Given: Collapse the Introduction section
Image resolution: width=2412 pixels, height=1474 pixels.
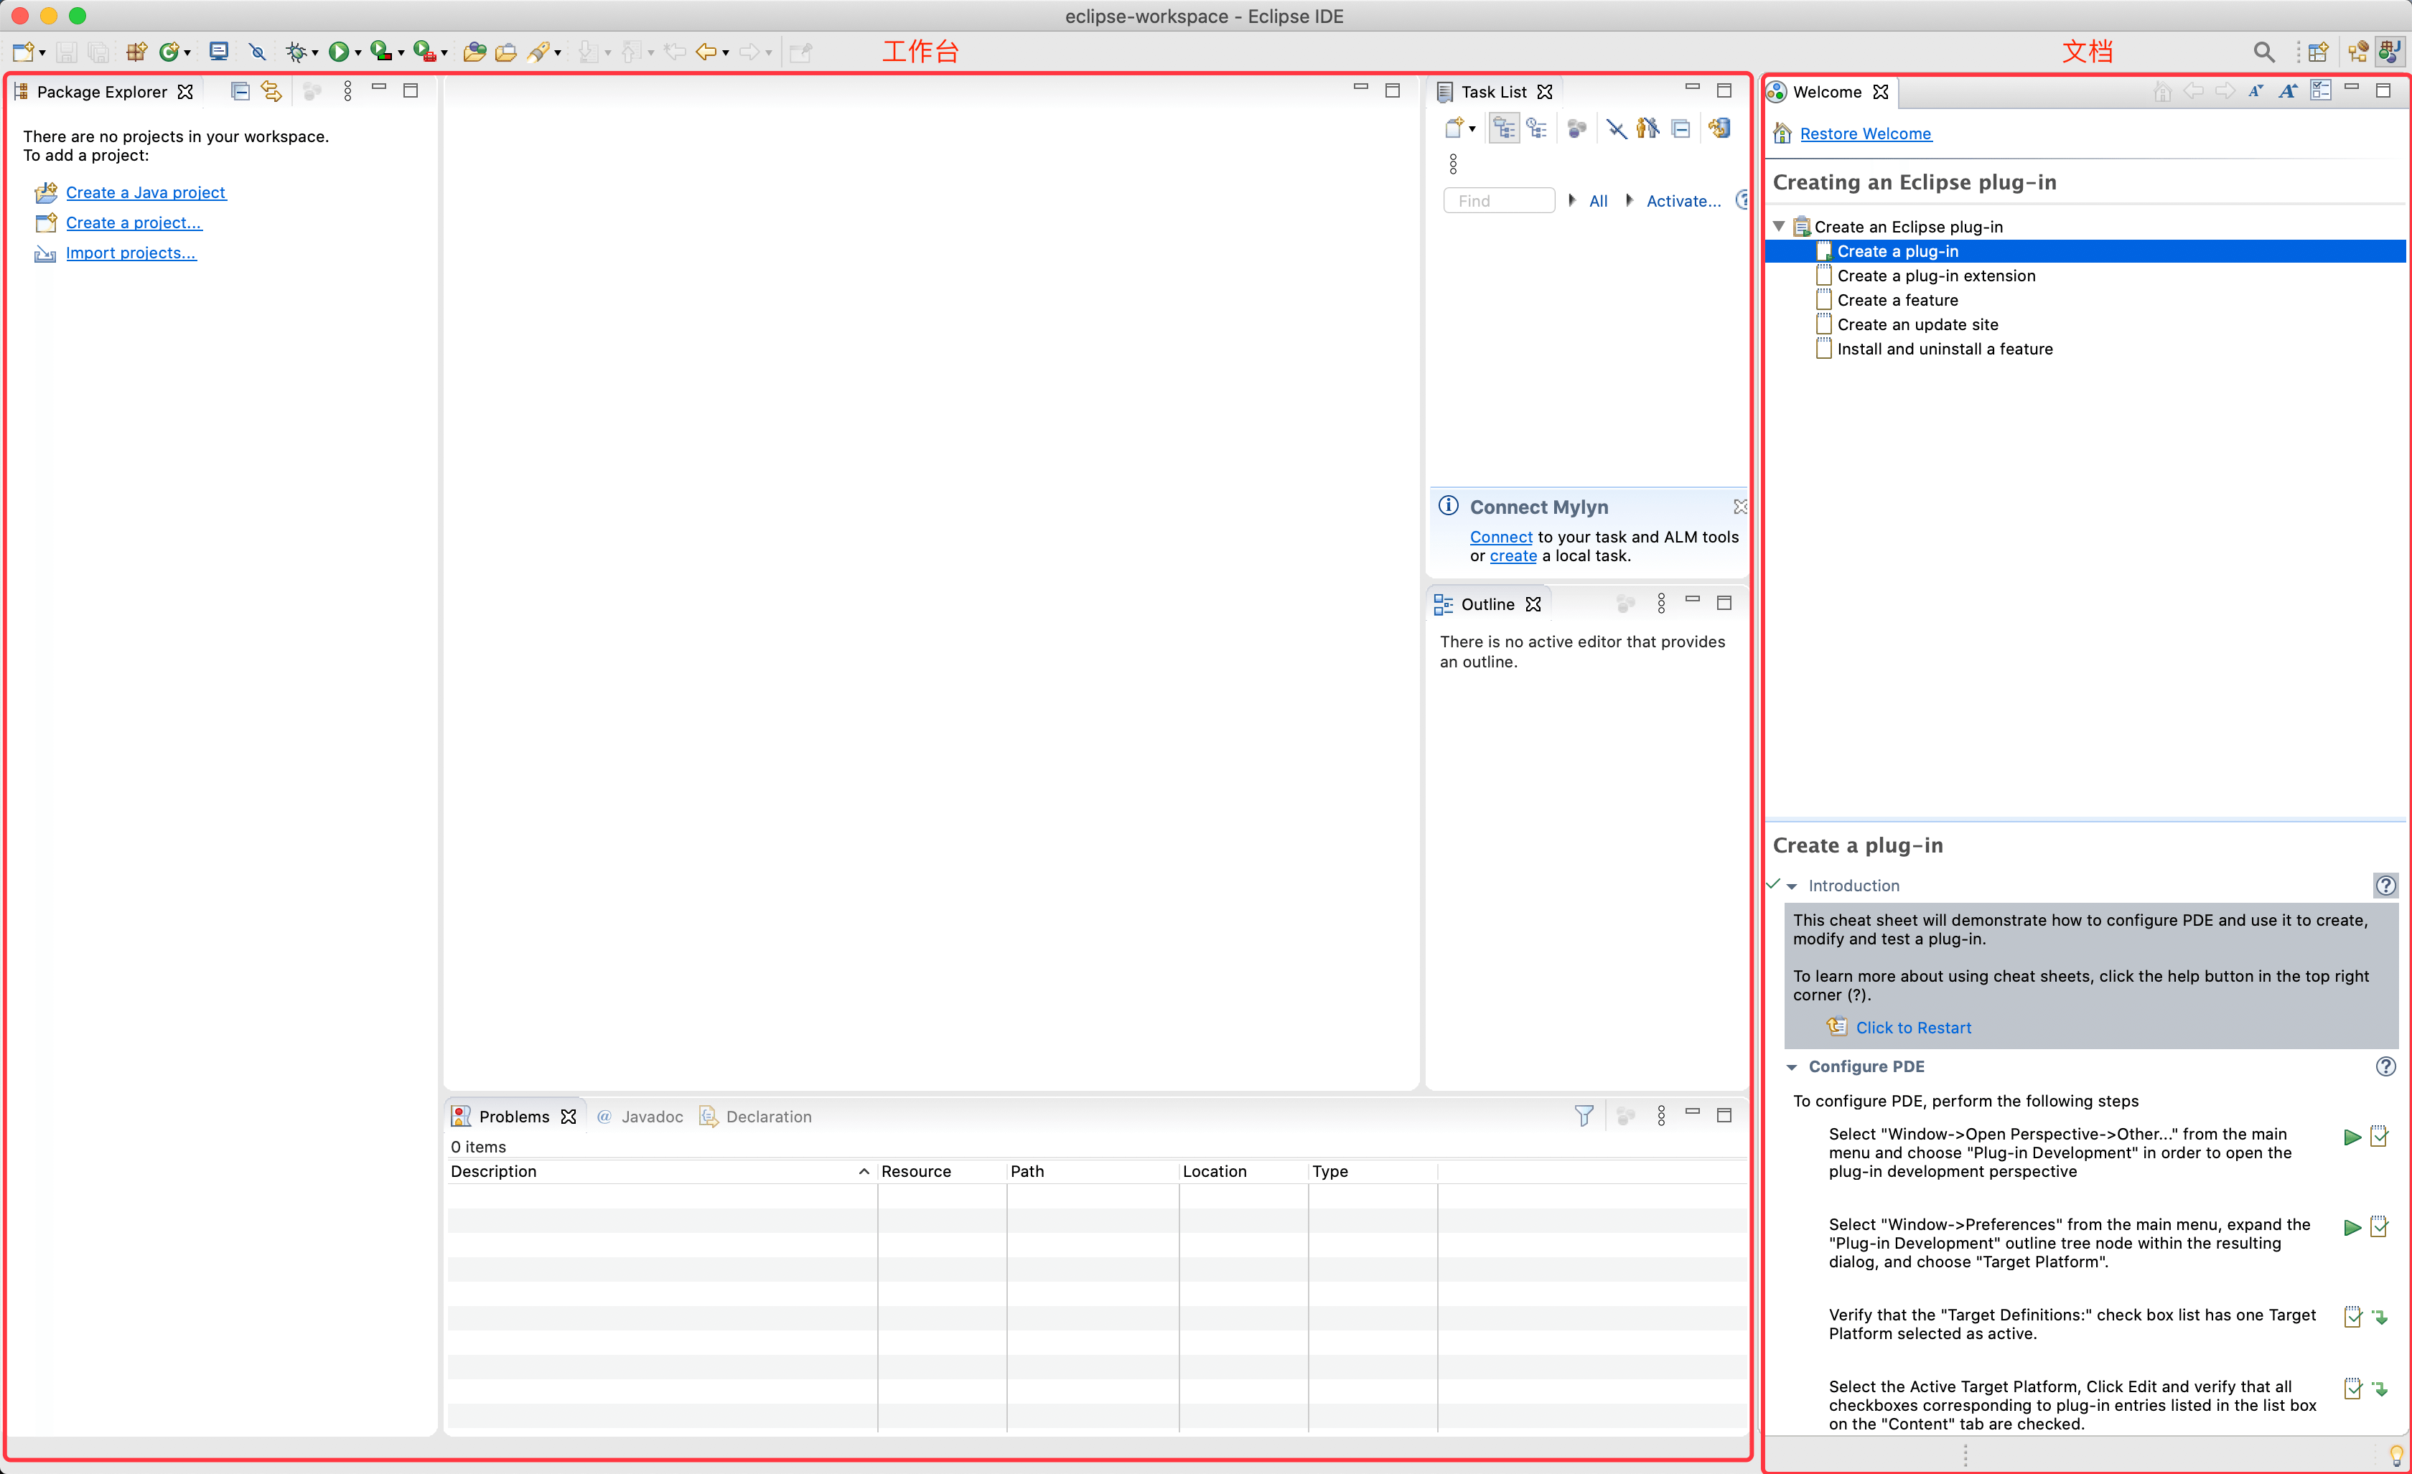Looking at the screenshot, I should click(x=1791, y=886).
